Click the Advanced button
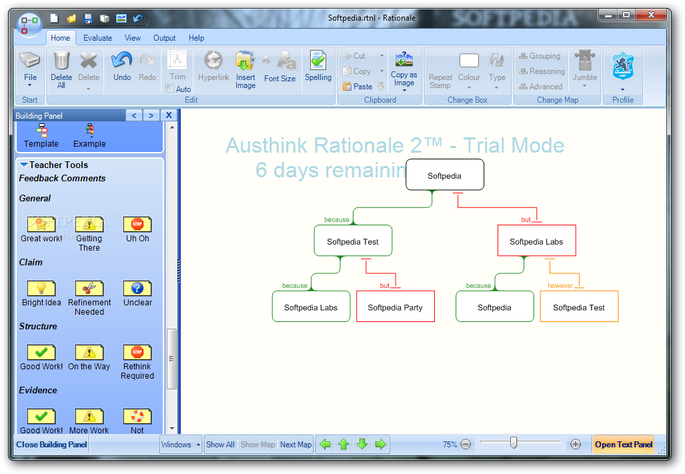The width and height of the screenshot is (685, 474). tap(540, 87)
